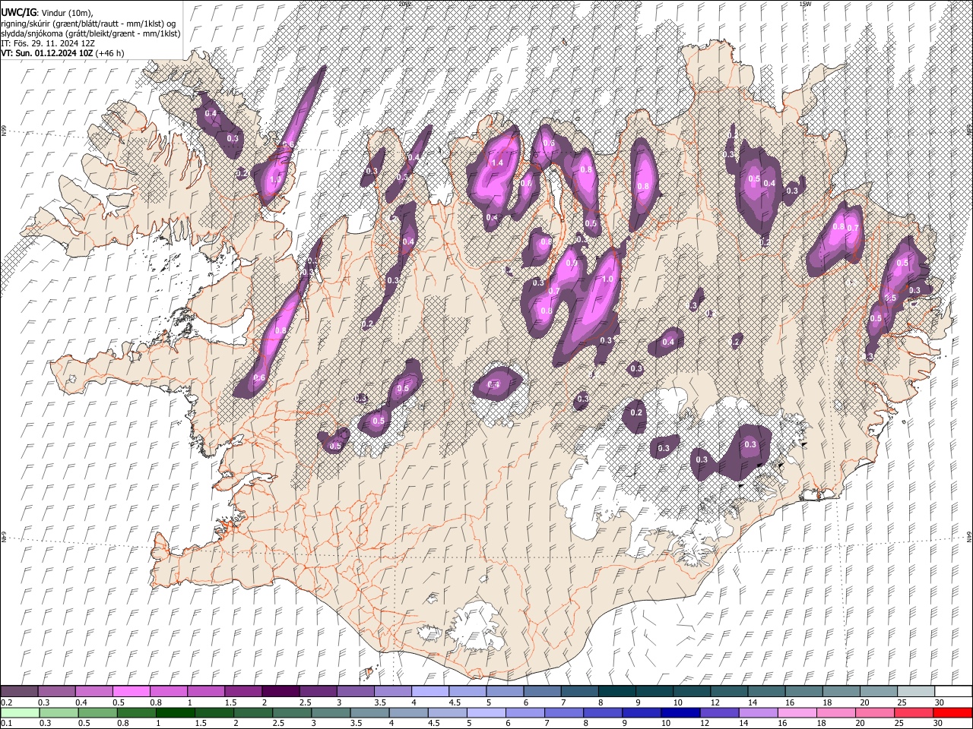973x729 pixels.
Task: Click the 'Vindur (10m)' header text
Action: 69,12
